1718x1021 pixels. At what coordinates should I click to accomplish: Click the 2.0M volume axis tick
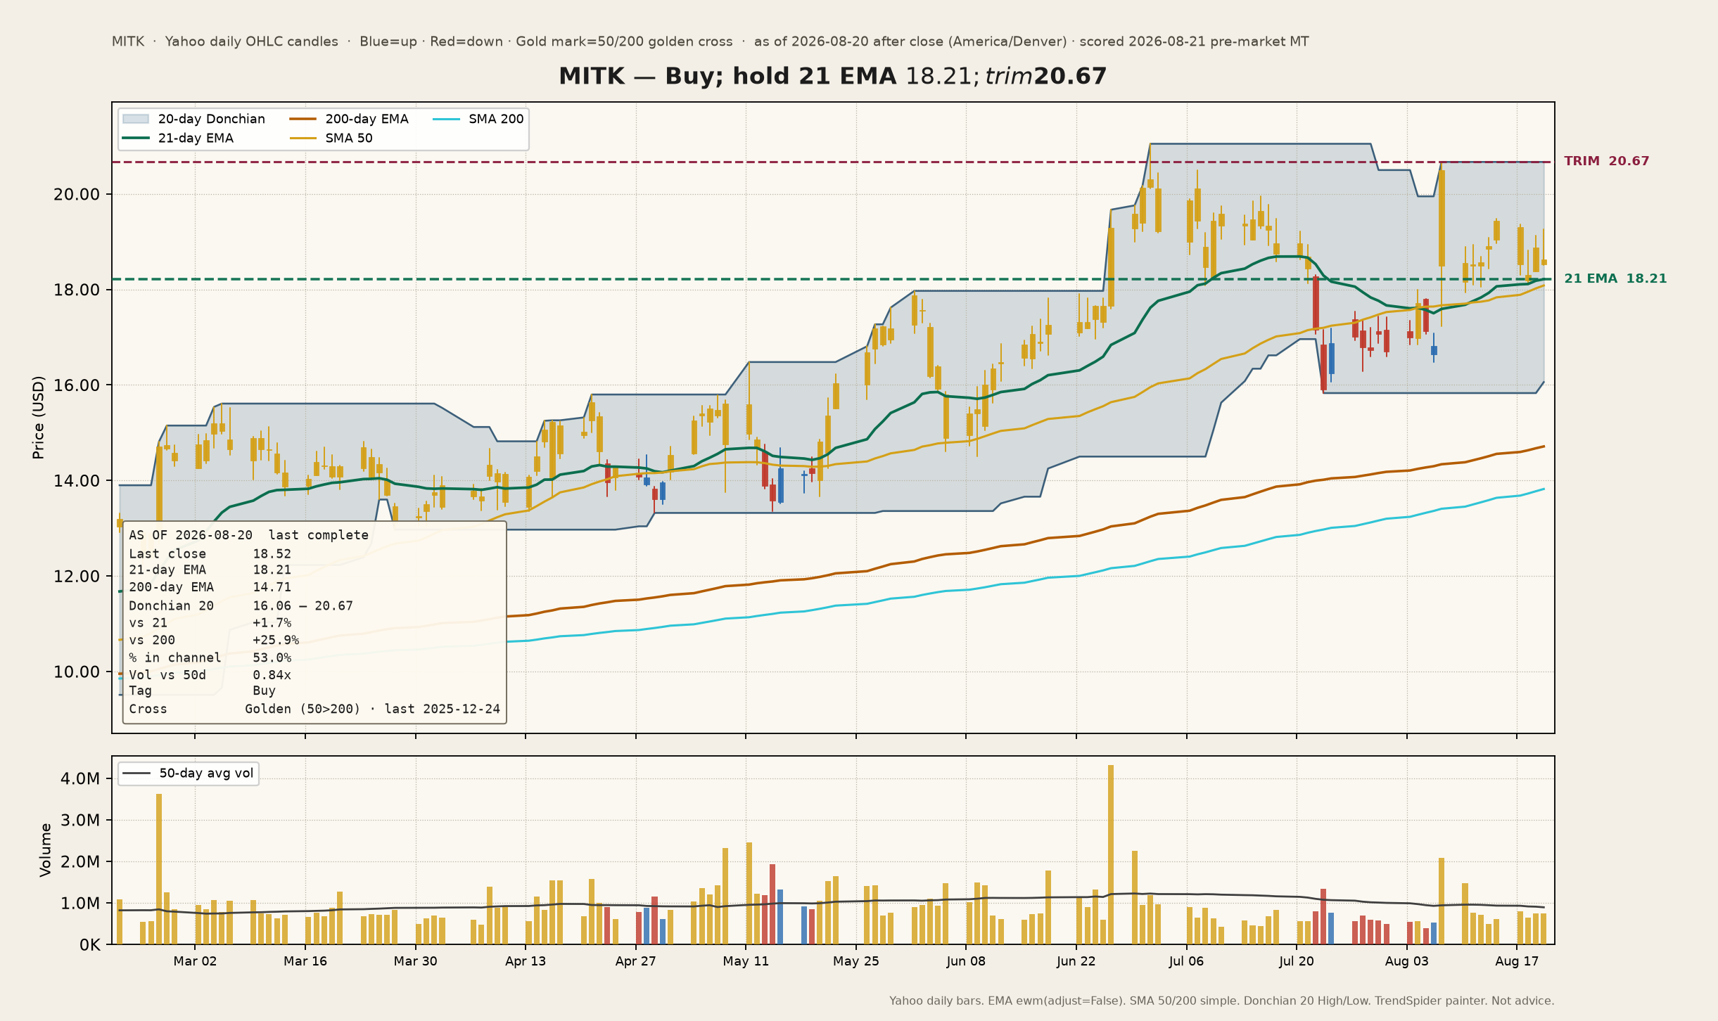pos(80,862)
